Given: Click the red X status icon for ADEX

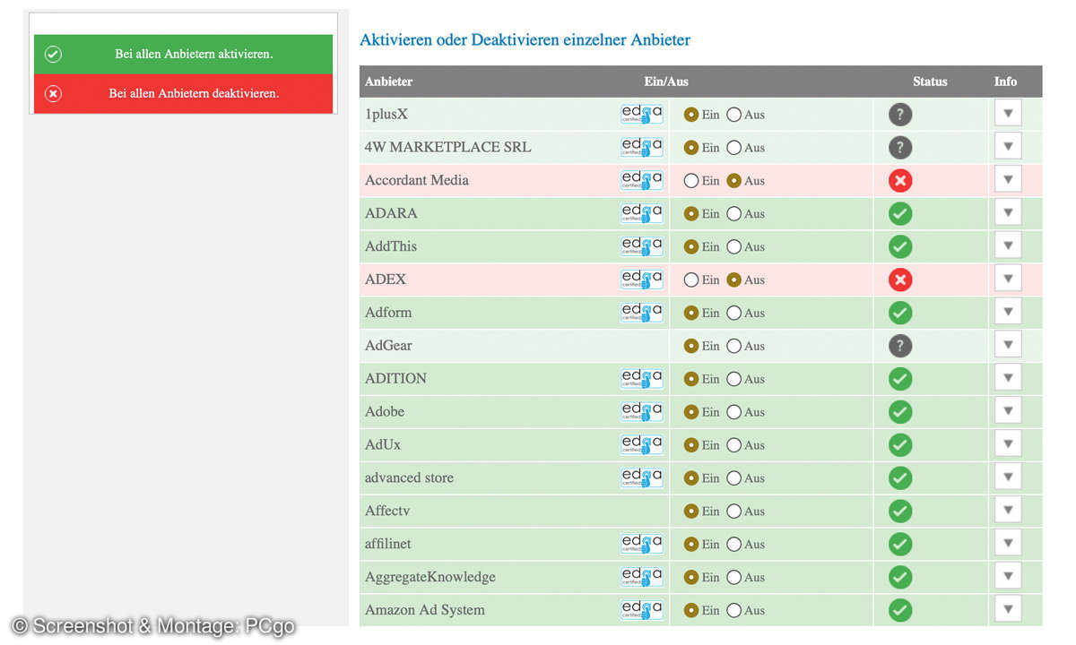Looking at the screenshot, I should click(900, 280).
